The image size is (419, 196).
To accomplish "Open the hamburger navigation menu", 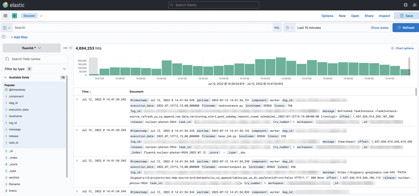I will click(5, 16).
